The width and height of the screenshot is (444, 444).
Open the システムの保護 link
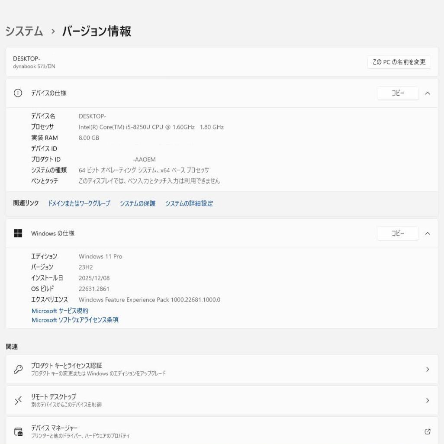tap(137, 203)
